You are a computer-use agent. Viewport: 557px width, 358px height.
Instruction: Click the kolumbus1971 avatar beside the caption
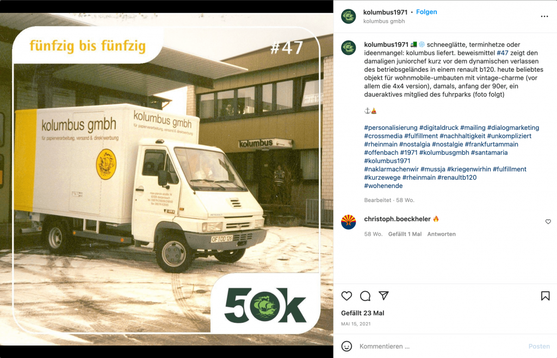point(349,48)
